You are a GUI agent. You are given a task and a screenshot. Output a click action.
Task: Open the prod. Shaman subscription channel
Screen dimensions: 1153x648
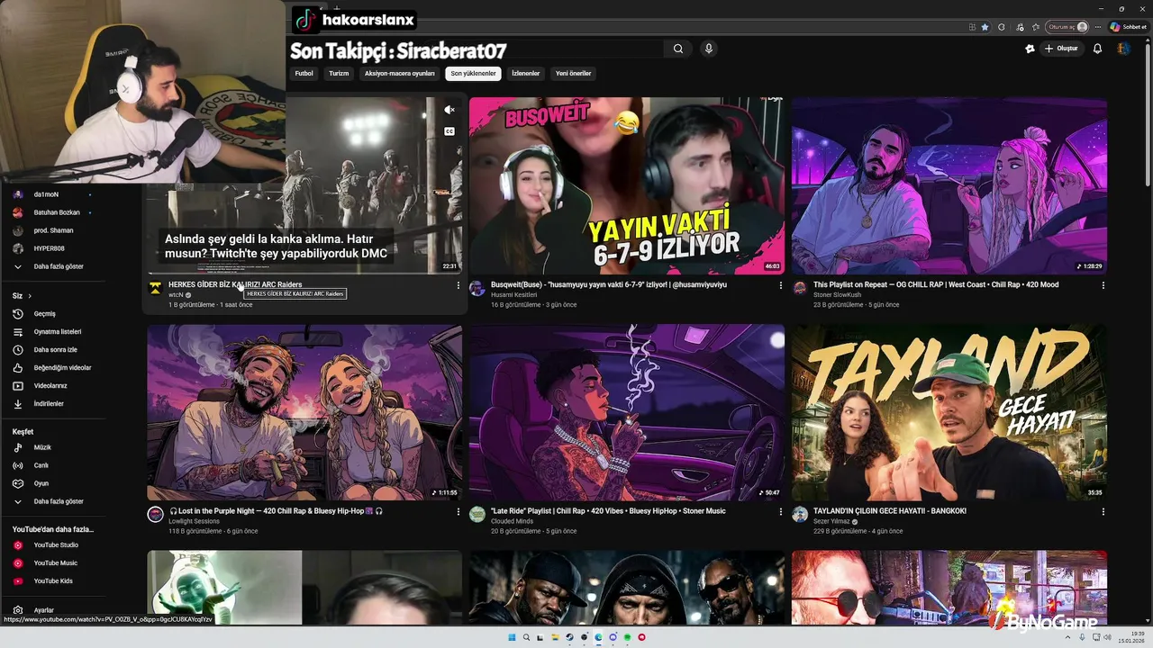click(54, 230)
